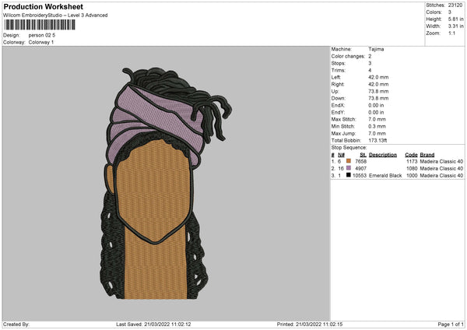
Task: Click the 'Production Worksheet' title
Action: click(44, 6)
